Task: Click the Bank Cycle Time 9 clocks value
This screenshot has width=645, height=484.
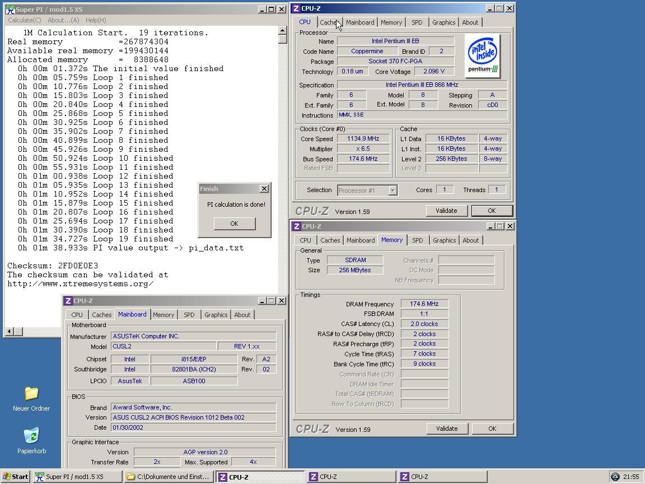Action: 424,364
